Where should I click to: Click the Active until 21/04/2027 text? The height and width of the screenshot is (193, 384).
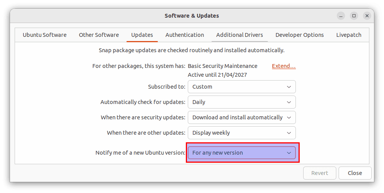(217, 75)
